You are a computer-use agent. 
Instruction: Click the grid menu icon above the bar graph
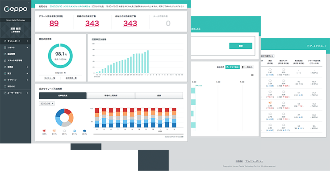coord(252,75)
